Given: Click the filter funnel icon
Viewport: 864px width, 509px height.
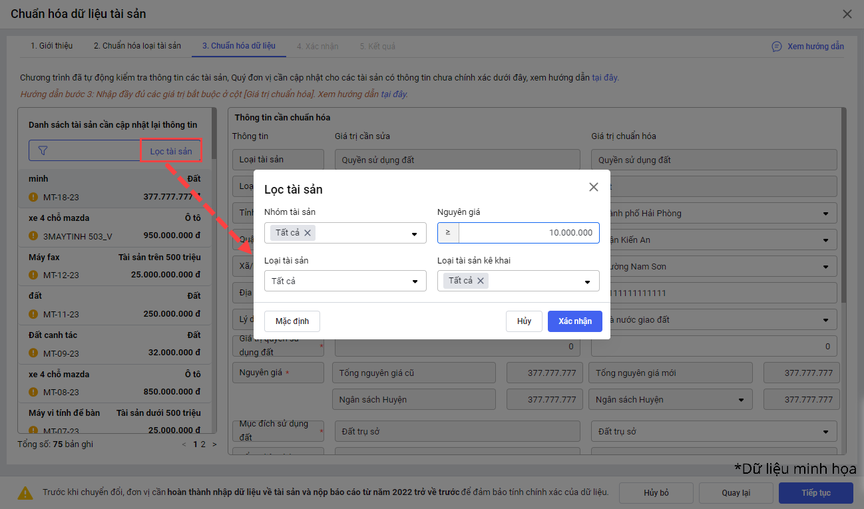Looking at the screenshot, I should (43, 151).
